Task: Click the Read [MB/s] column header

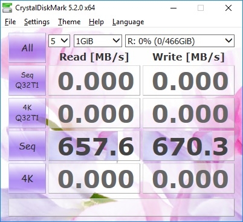Action: pos(94,57)
